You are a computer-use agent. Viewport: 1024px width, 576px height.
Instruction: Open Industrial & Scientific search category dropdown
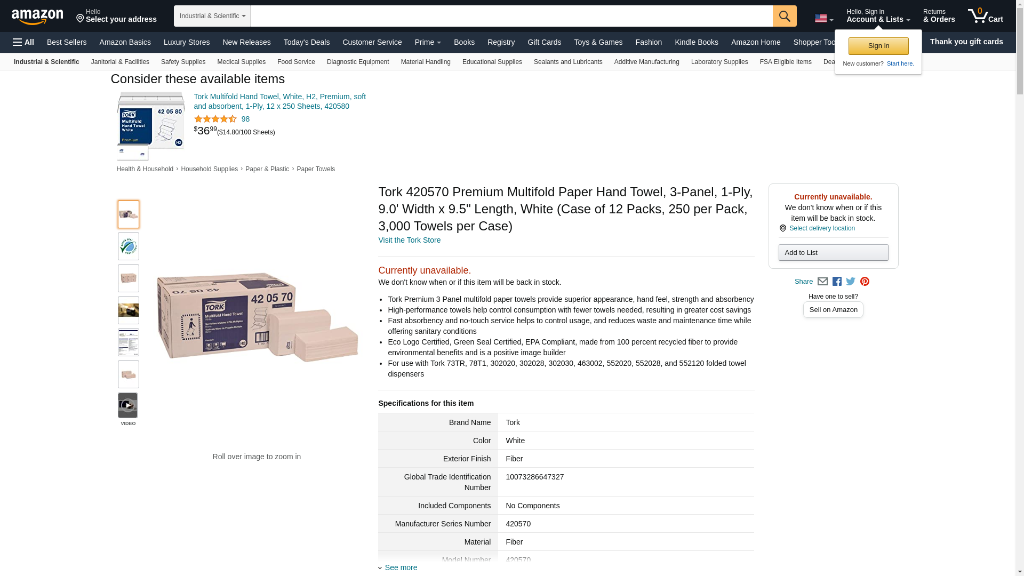click(212, 16)
